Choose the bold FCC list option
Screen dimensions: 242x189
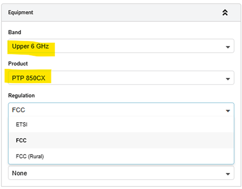click(x=21, y=140)
